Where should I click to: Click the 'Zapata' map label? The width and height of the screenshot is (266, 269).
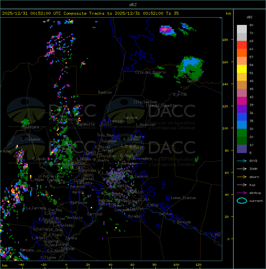coord(71,238)
